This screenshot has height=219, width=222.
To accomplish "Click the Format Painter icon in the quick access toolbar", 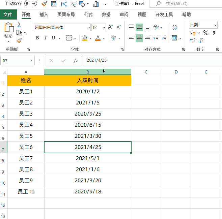I will pos(44,4).
